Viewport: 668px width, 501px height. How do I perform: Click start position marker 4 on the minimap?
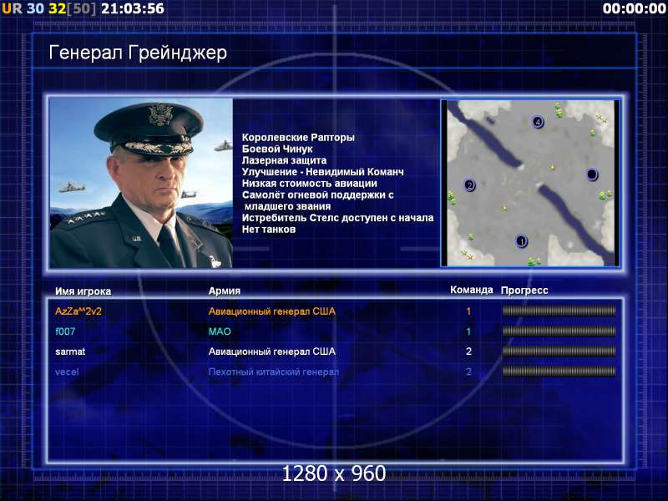[538, 122]
